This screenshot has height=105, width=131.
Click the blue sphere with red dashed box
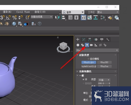point(26,24)
